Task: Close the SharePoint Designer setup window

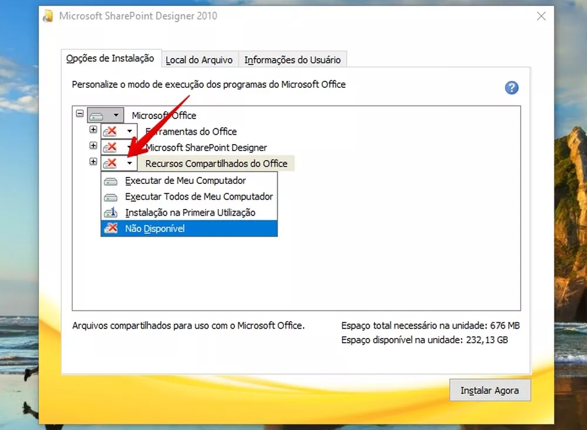Action: pyautogui.click(x=541, y=16)
